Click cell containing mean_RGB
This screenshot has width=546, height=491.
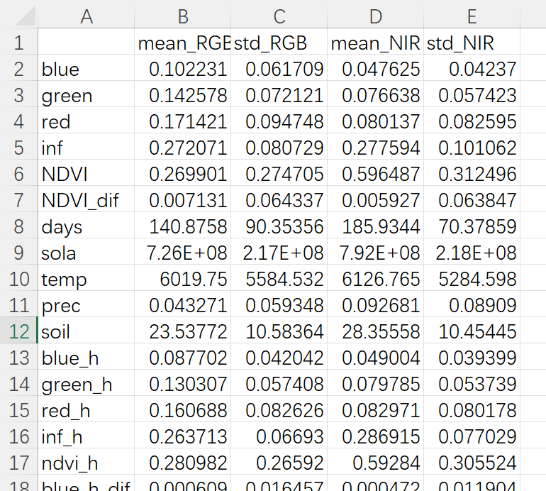pos(182,43)
